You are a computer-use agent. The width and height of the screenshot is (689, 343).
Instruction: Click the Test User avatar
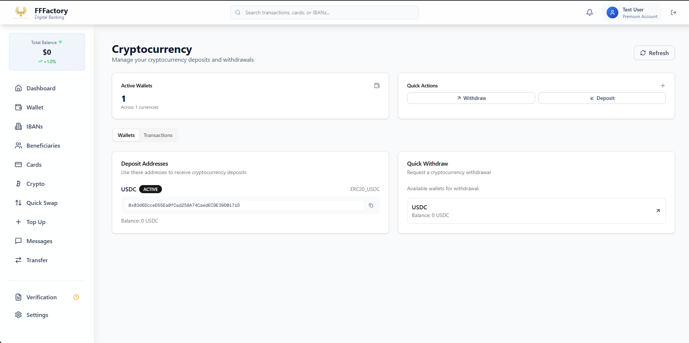pos(612,13)
